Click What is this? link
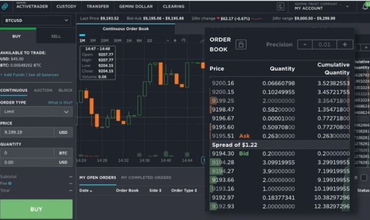This screenshot has height=220, width=370. point(60,103)
